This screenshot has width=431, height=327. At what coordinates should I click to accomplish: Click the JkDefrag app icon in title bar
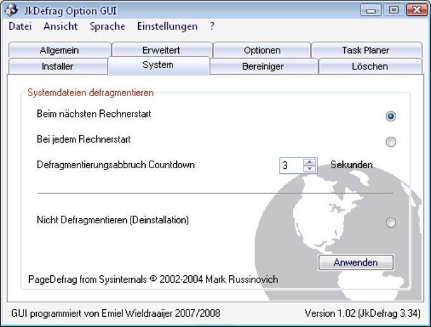click(x=11, y=10)
